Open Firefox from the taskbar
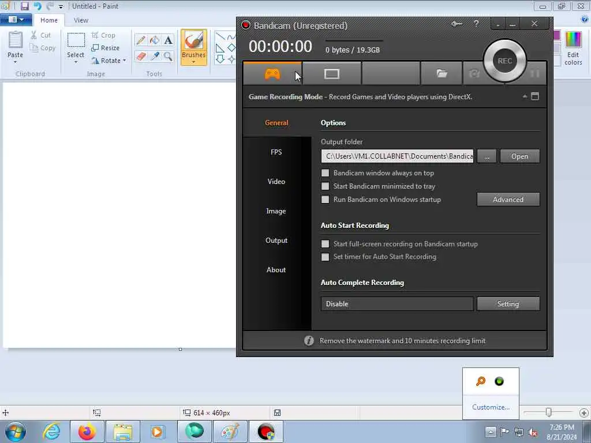The height and width of the screenshot is (443, 591). pos(87,431)
